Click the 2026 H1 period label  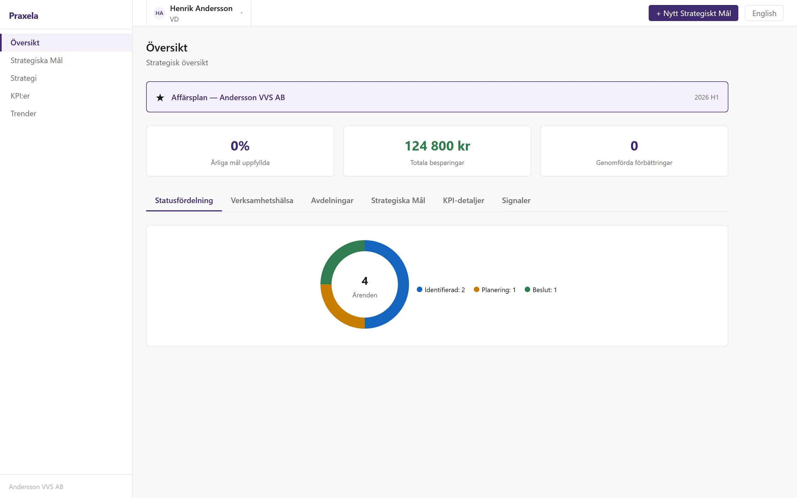tap(707, 97)
